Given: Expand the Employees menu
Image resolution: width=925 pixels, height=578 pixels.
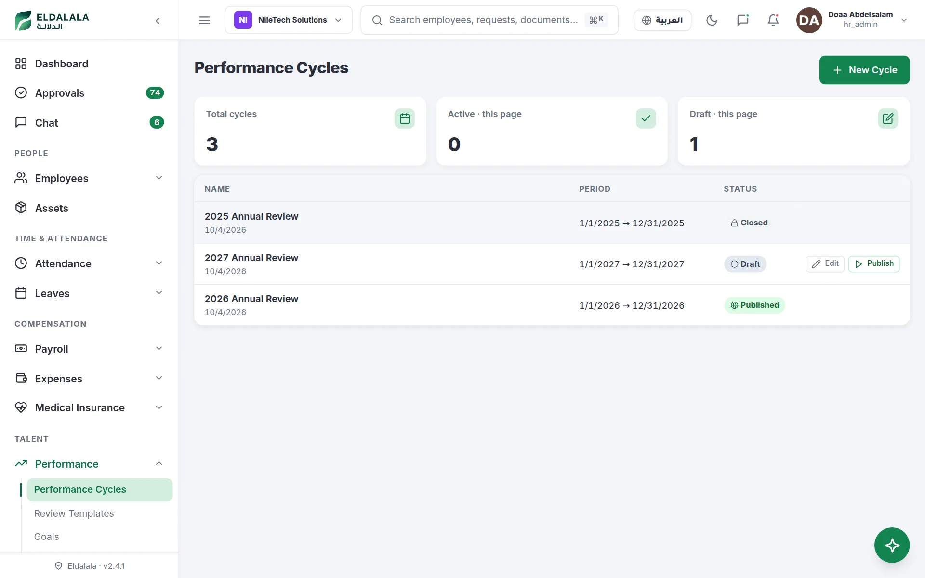Looking at the screenshot, I should [x=90, y=178].
